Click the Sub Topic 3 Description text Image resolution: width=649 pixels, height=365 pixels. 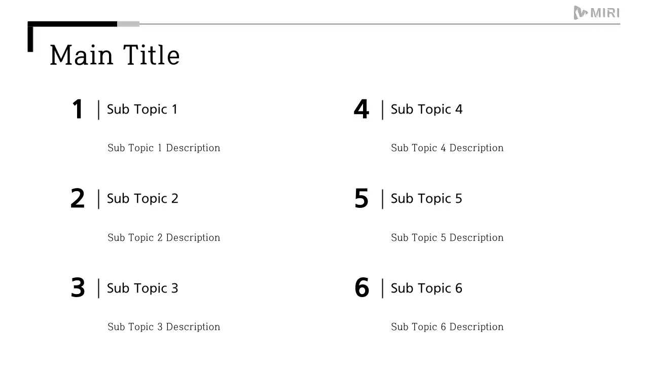pyautogui.click(x=164, y=327)
